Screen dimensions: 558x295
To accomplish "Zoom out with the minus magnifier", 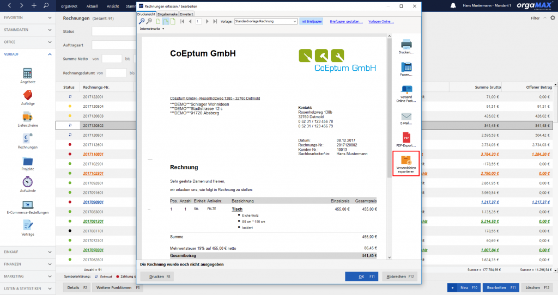I will [142, 21].
